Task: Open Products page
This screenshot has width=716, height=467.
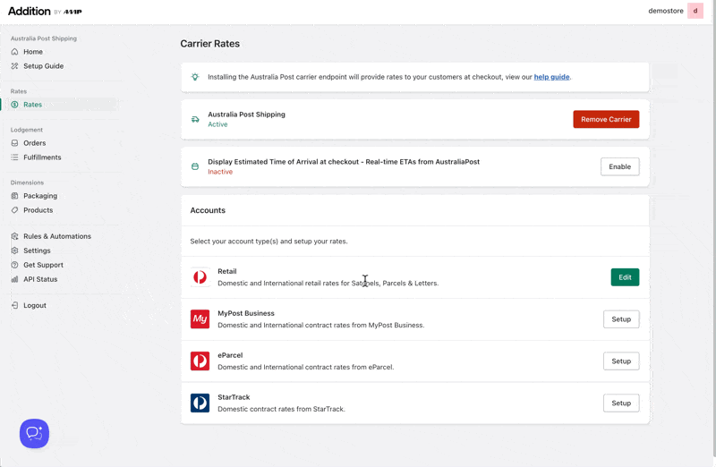Action: click(38, 210)
